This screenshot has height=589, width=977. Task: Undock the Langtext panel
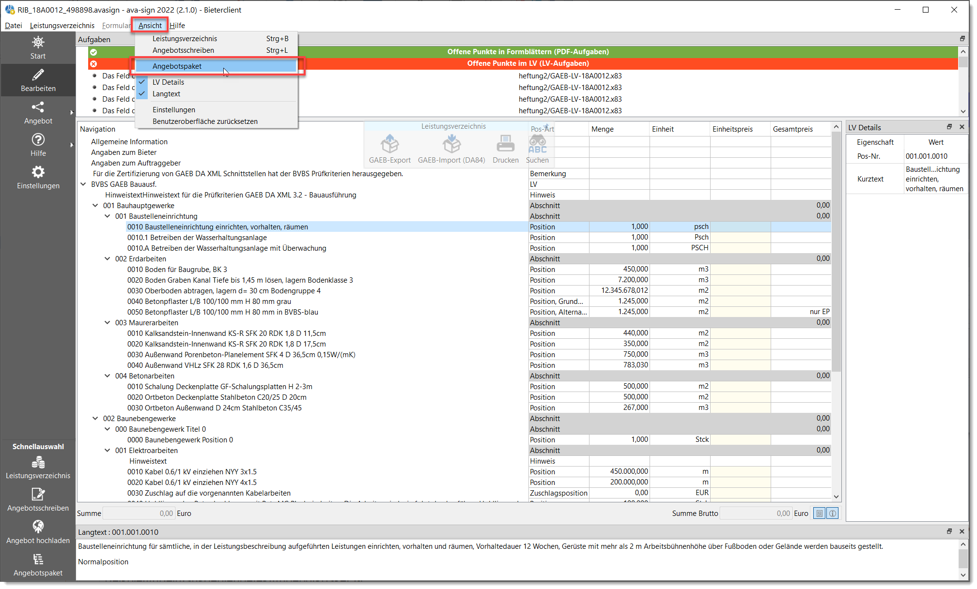pyautogui.click(x=949, y=531)
